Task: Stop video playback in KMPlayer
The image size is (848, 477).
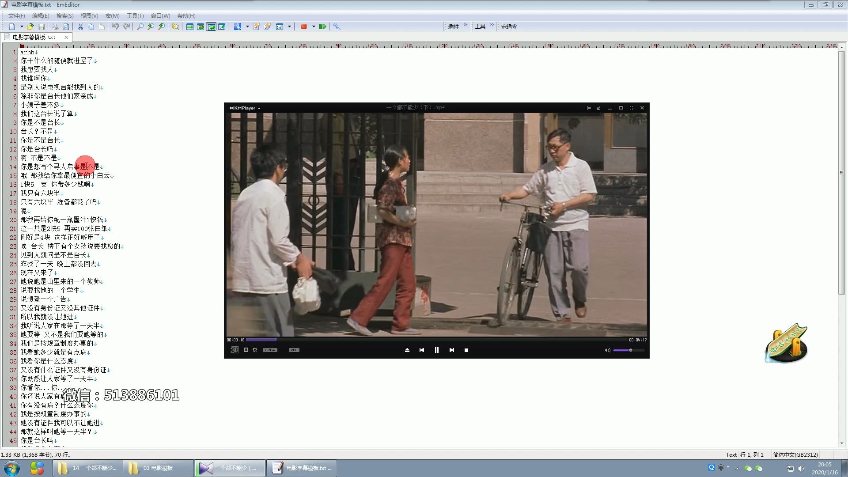Action: click(466, 350)
